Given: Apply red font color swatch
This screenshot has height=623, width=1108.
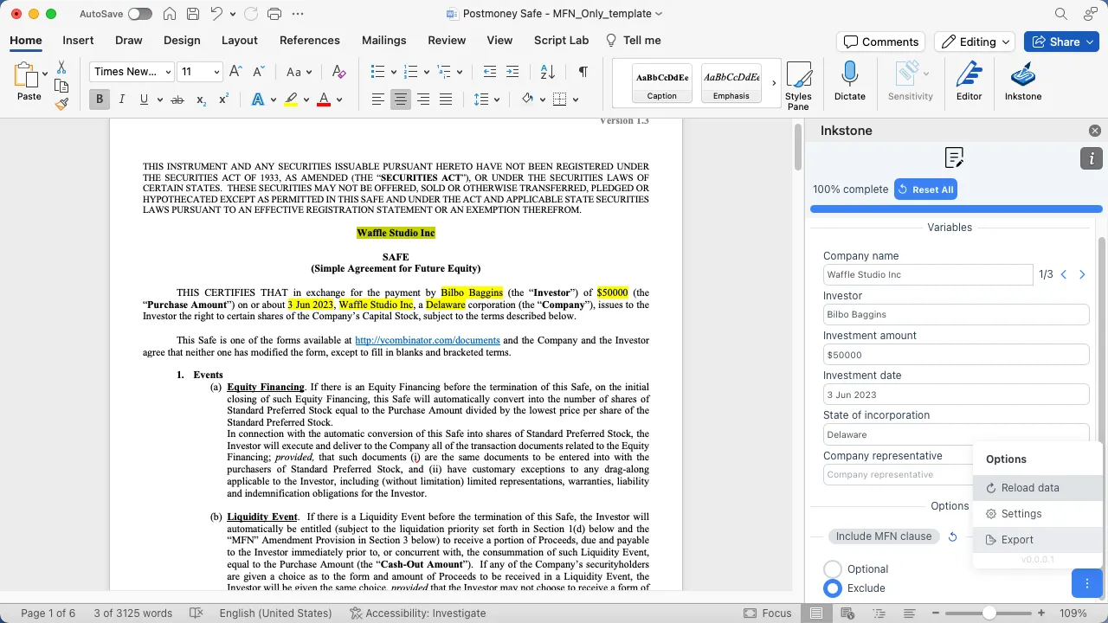Looking at the screenshot, I should tap(324, 100).
